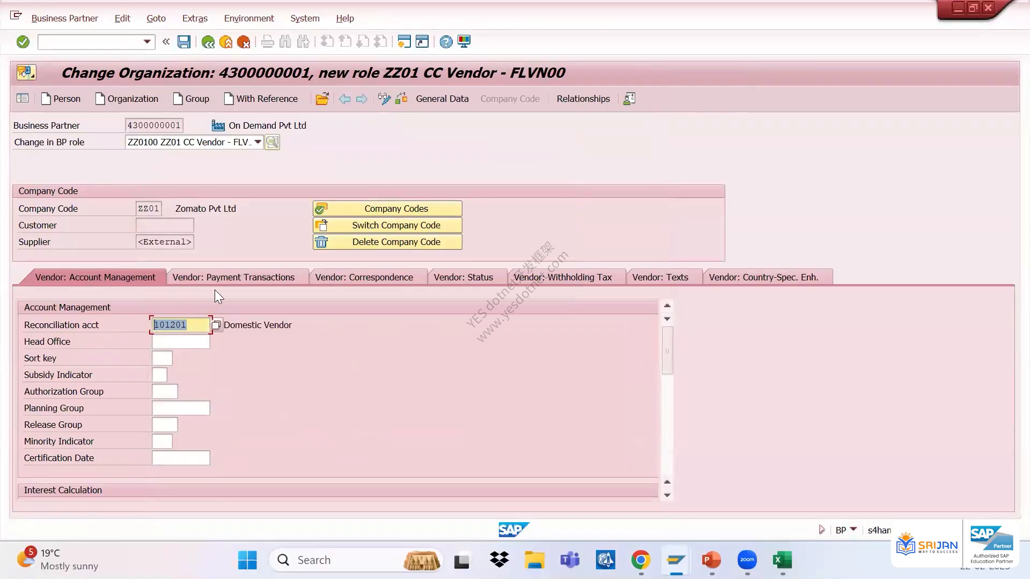Click the Customize Local Layout monitor icon
This screenshot has width=1030, height=579.
click(x=464, y=42)
